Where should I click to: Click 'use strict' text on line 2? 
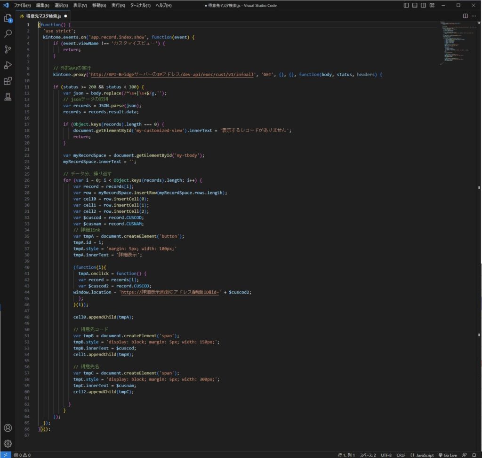(x=59, y=31)
